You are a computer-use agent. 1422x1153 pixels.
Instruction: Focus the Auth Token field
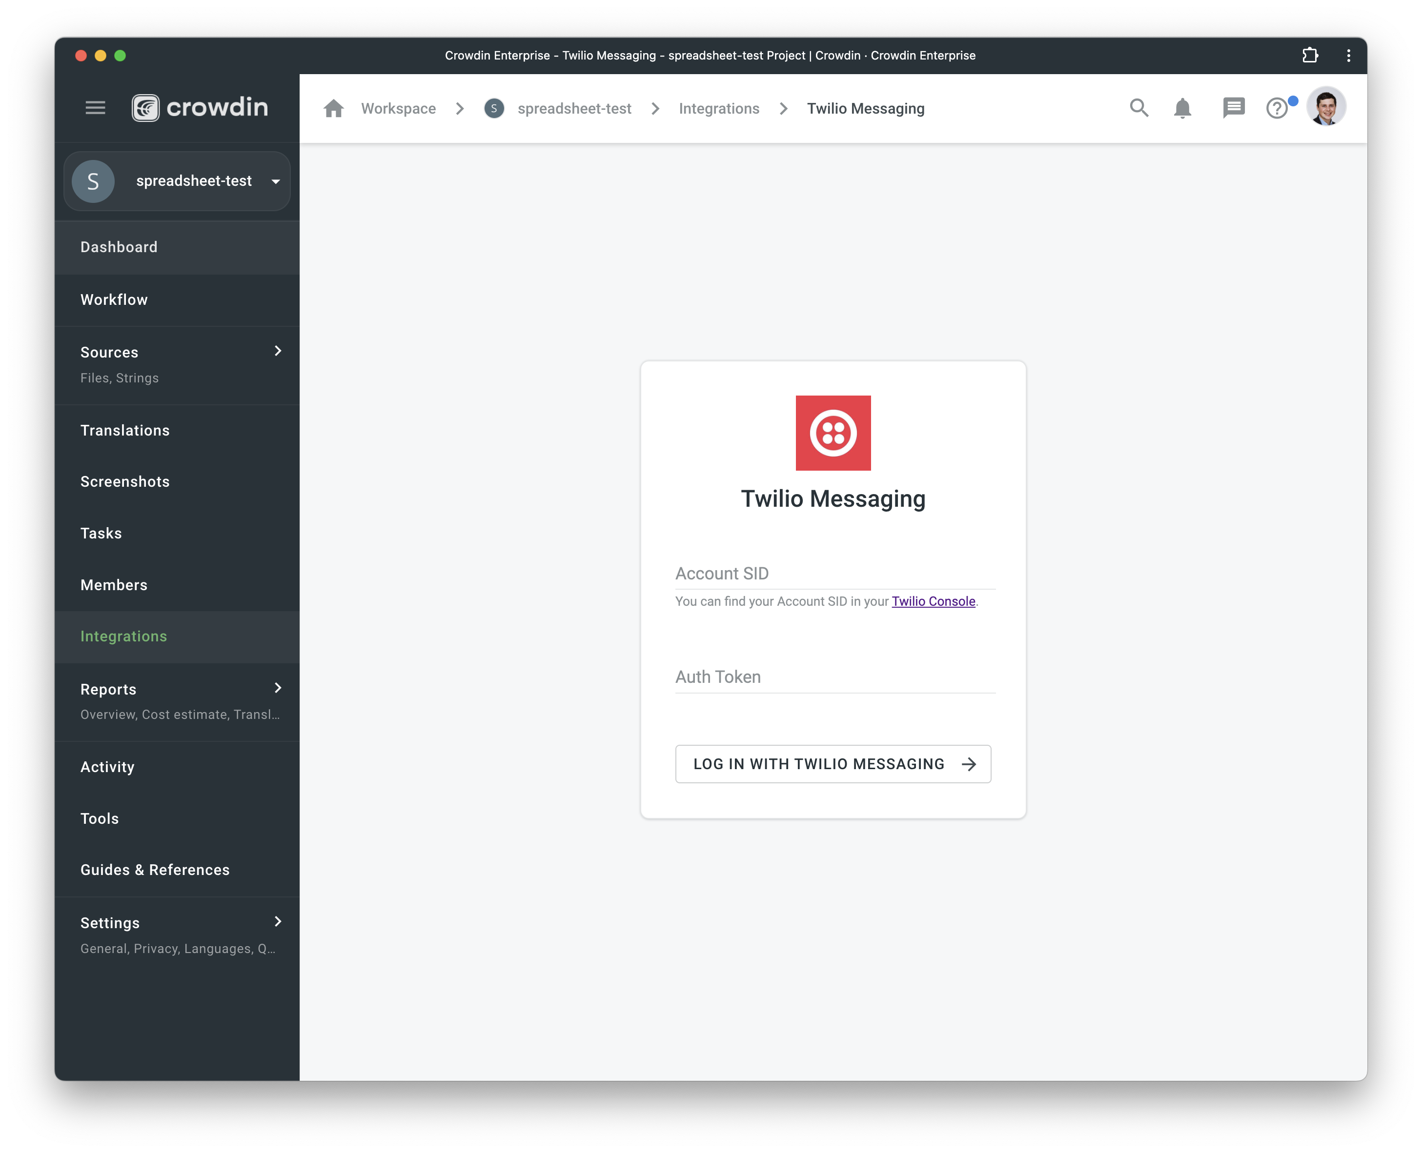pyautogui.click(x=835, y=677)
